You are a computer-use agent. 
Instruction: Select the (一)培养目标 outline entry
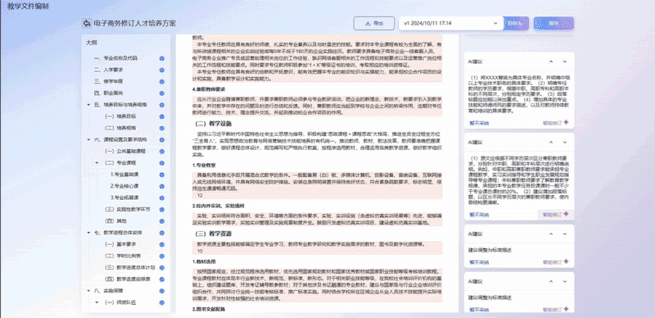tap(120, 116)
